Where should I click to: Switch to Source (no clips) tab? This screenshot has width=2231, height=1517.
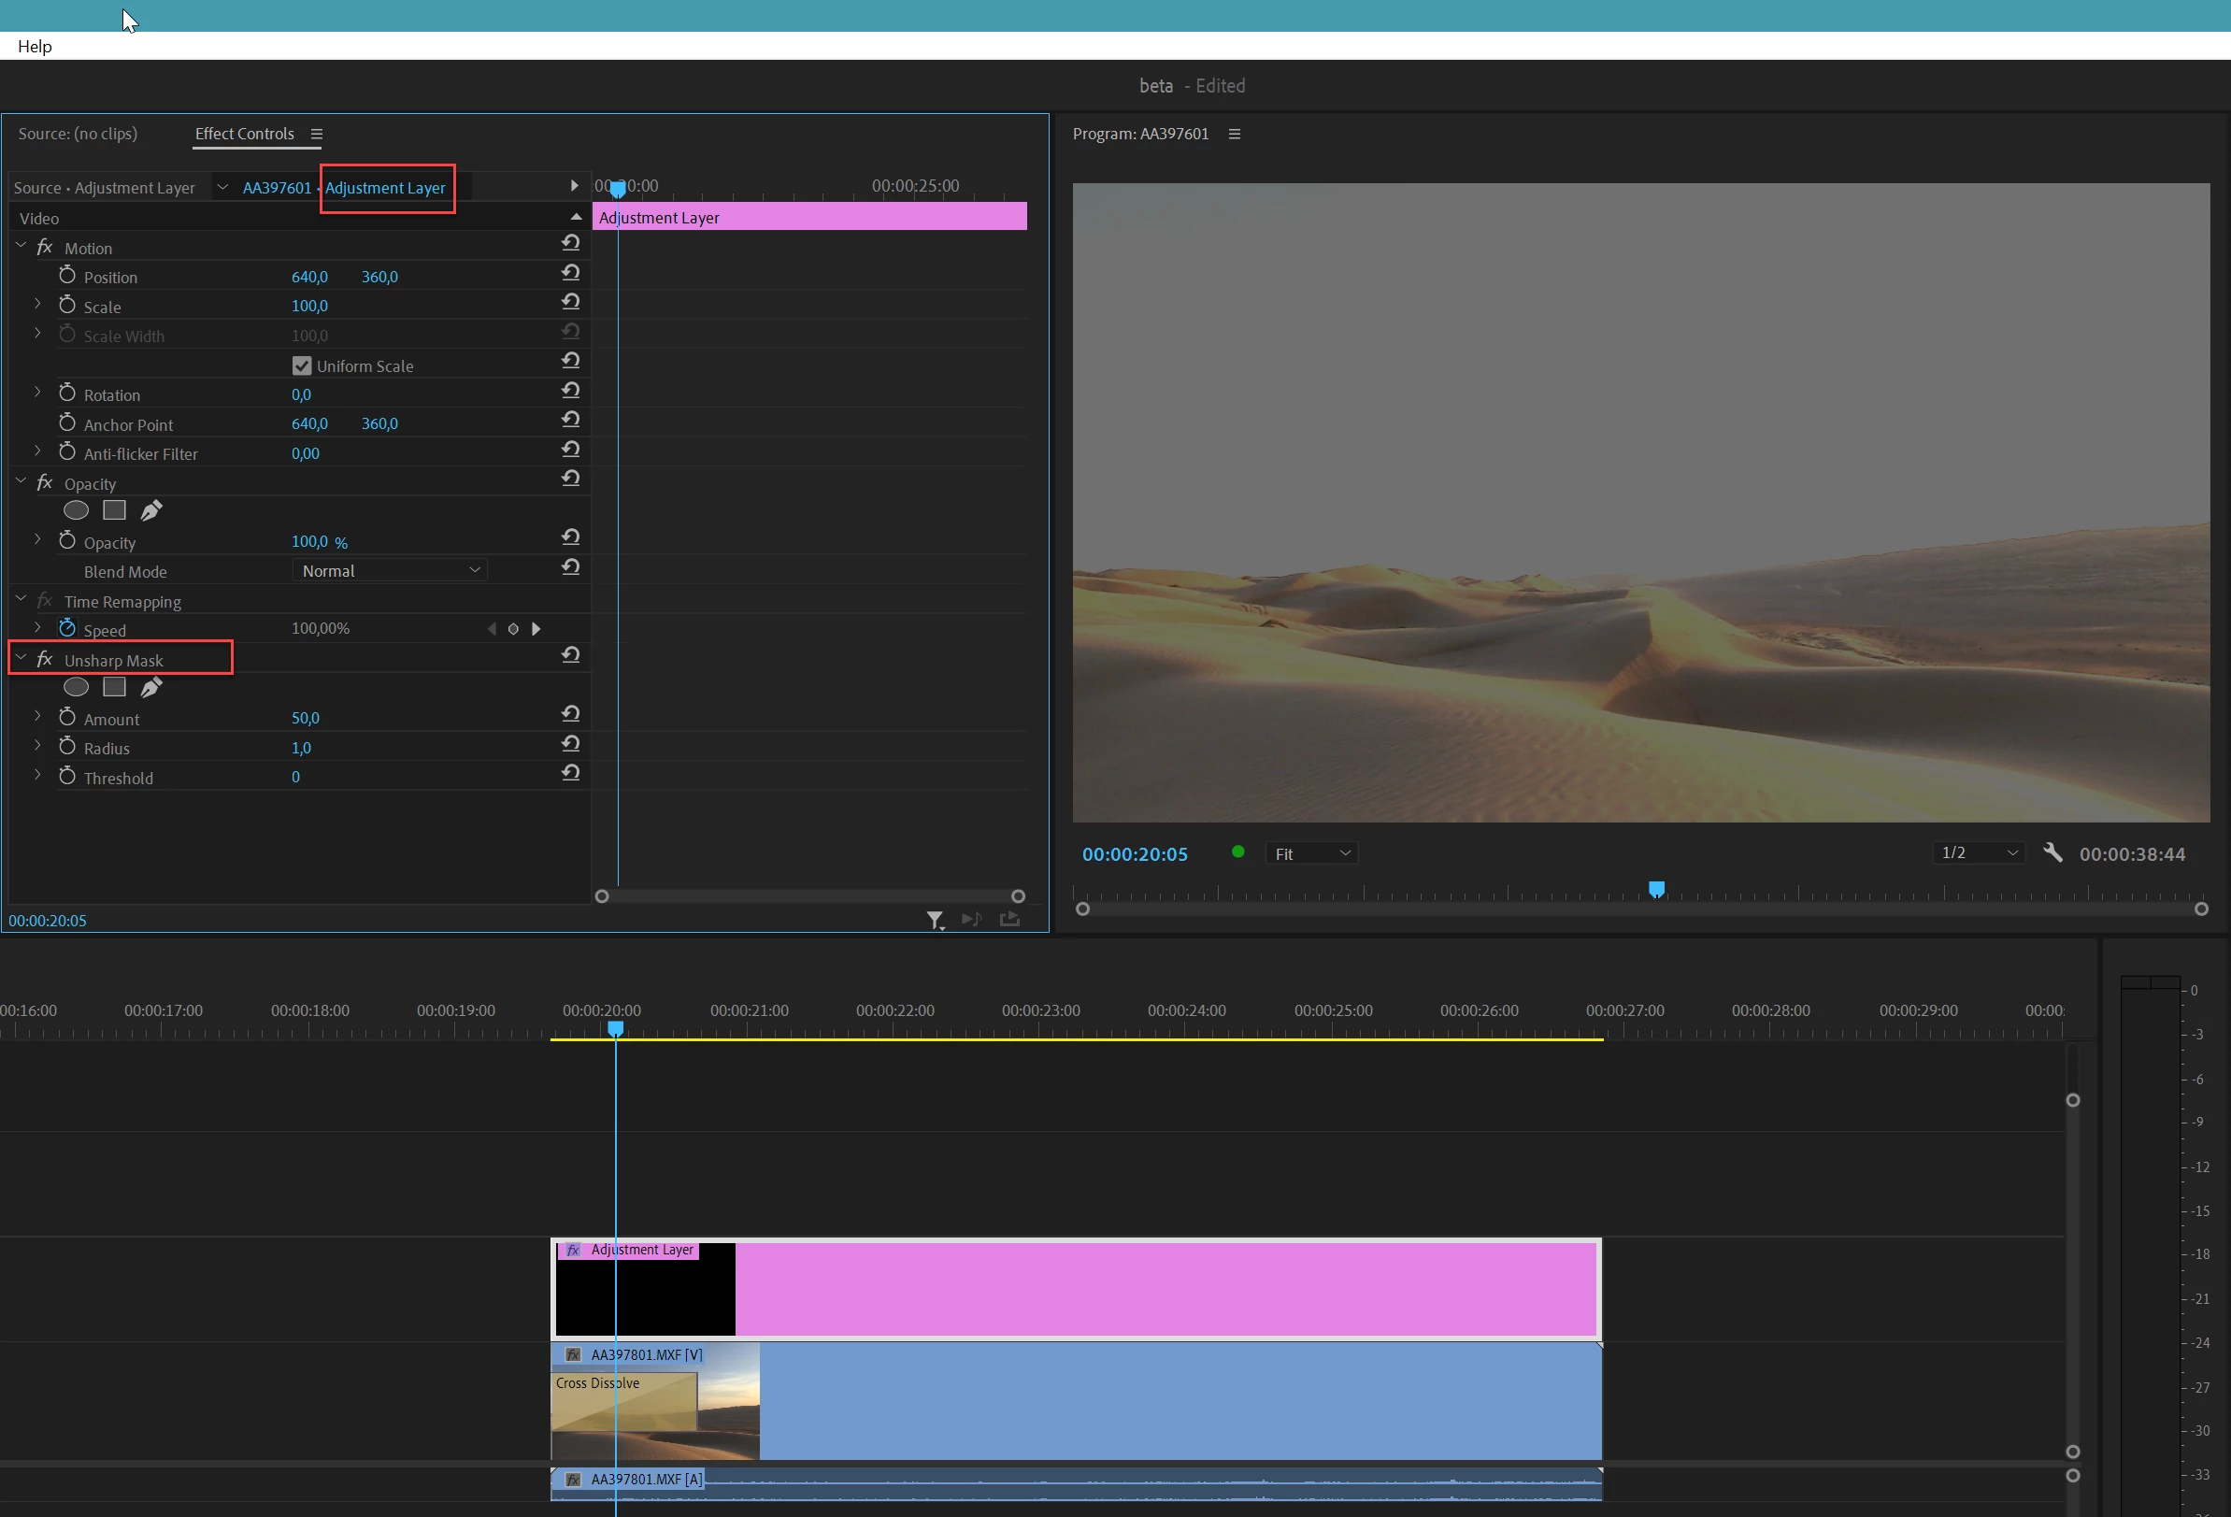coord(78,134)
